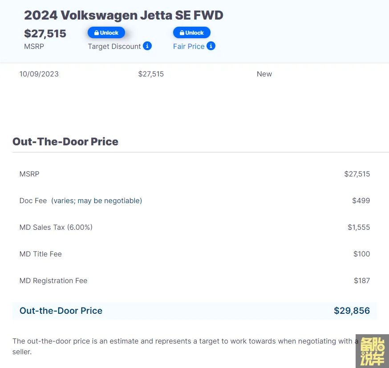
Task: Click the Target Discount label
Action: 114,46
